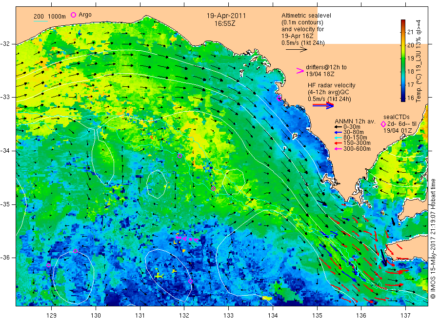Click the longitude axis label '134'
Image resolution: width=439 pixels, height=322 pixels.
coord(273,316)
